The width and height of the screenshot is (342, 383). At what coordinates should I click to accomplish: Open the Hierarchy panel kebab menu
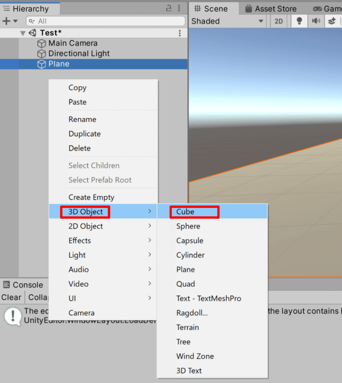click(179, 8)
